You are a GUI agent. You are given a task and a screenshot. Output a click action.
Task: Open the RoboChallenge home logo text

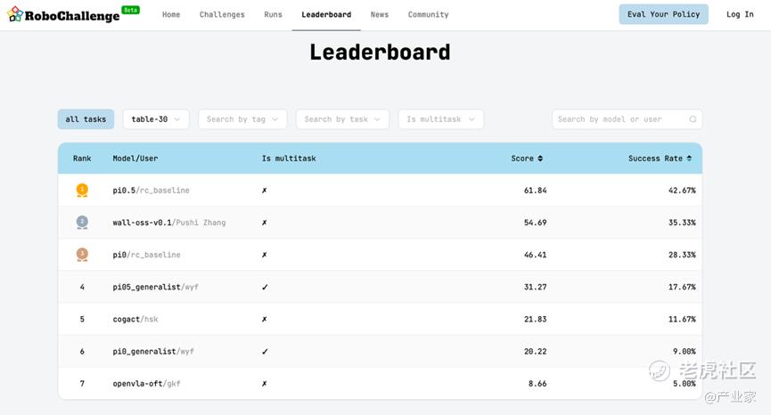point(72,16)
